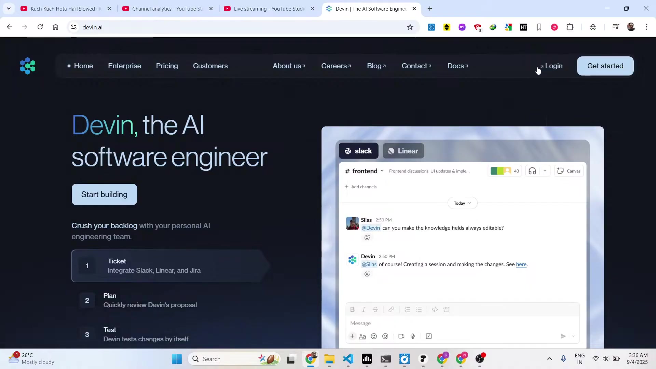Open File Explorer from the taskbar

point(329,359)
